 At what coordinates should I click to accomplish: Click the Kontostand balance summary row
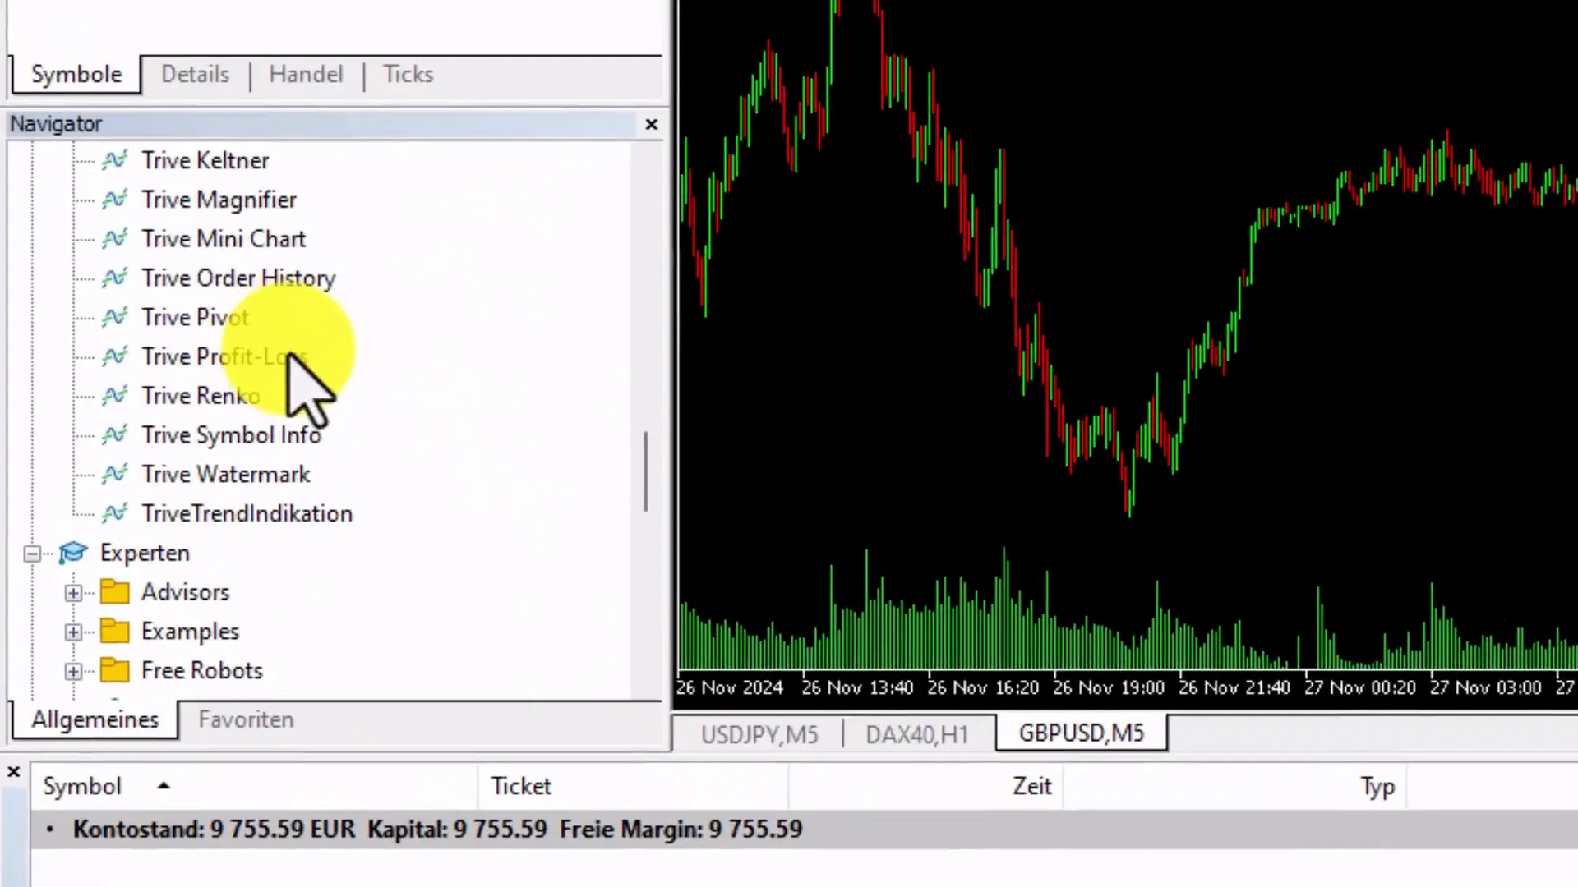point(804,830)
